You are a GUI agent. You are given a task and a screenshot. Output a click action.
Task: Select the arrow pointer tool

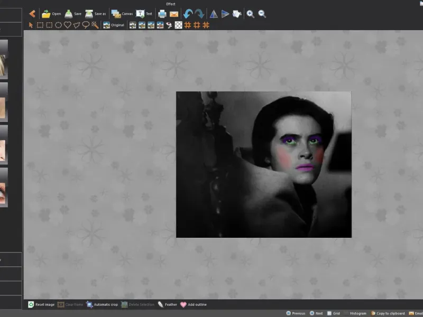(x=31, y=25)
